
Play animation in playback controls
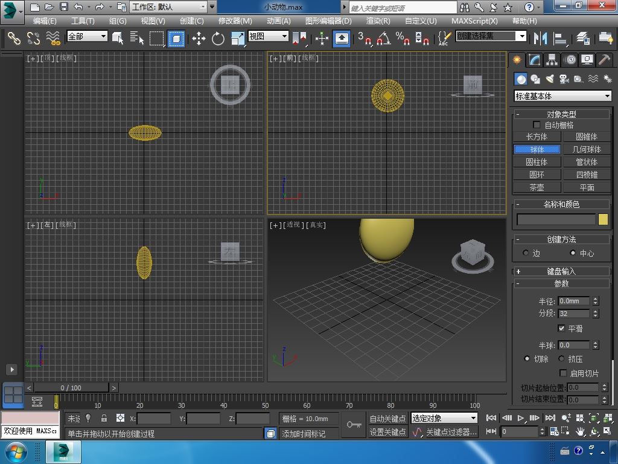pyautogui.click(x=520, y=418)
